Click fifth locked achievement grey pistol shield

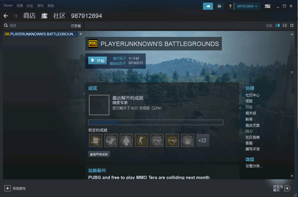pyautogui.click(x=157, y=140)
